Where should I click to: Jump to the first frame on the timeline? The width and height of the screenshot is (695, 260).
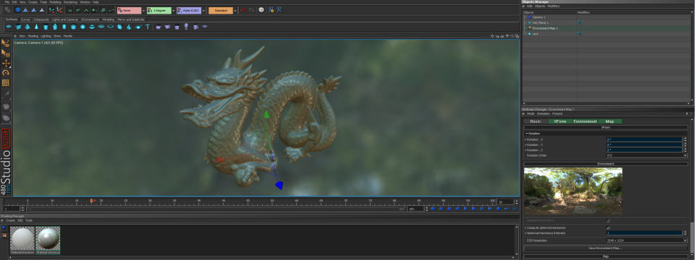pos(433,209)
